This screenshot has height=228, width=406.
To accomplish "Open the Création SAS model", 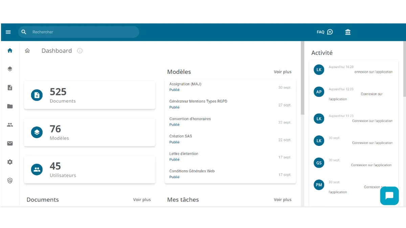I will click(x=230, y=139).
